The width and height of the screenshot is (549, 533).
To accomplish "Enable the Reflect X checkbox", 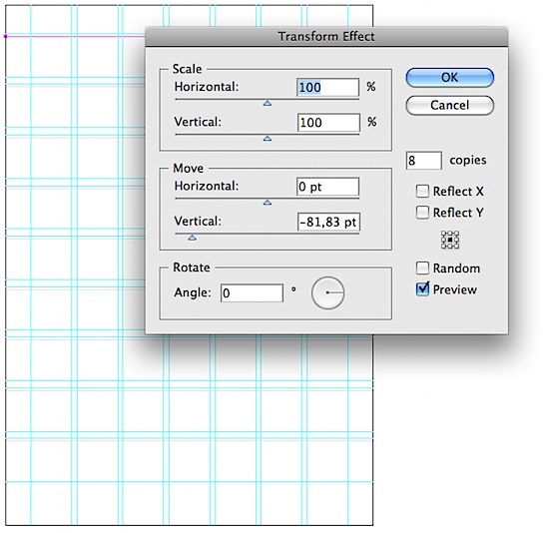I will pyautogui.click(x=422, y=192).
